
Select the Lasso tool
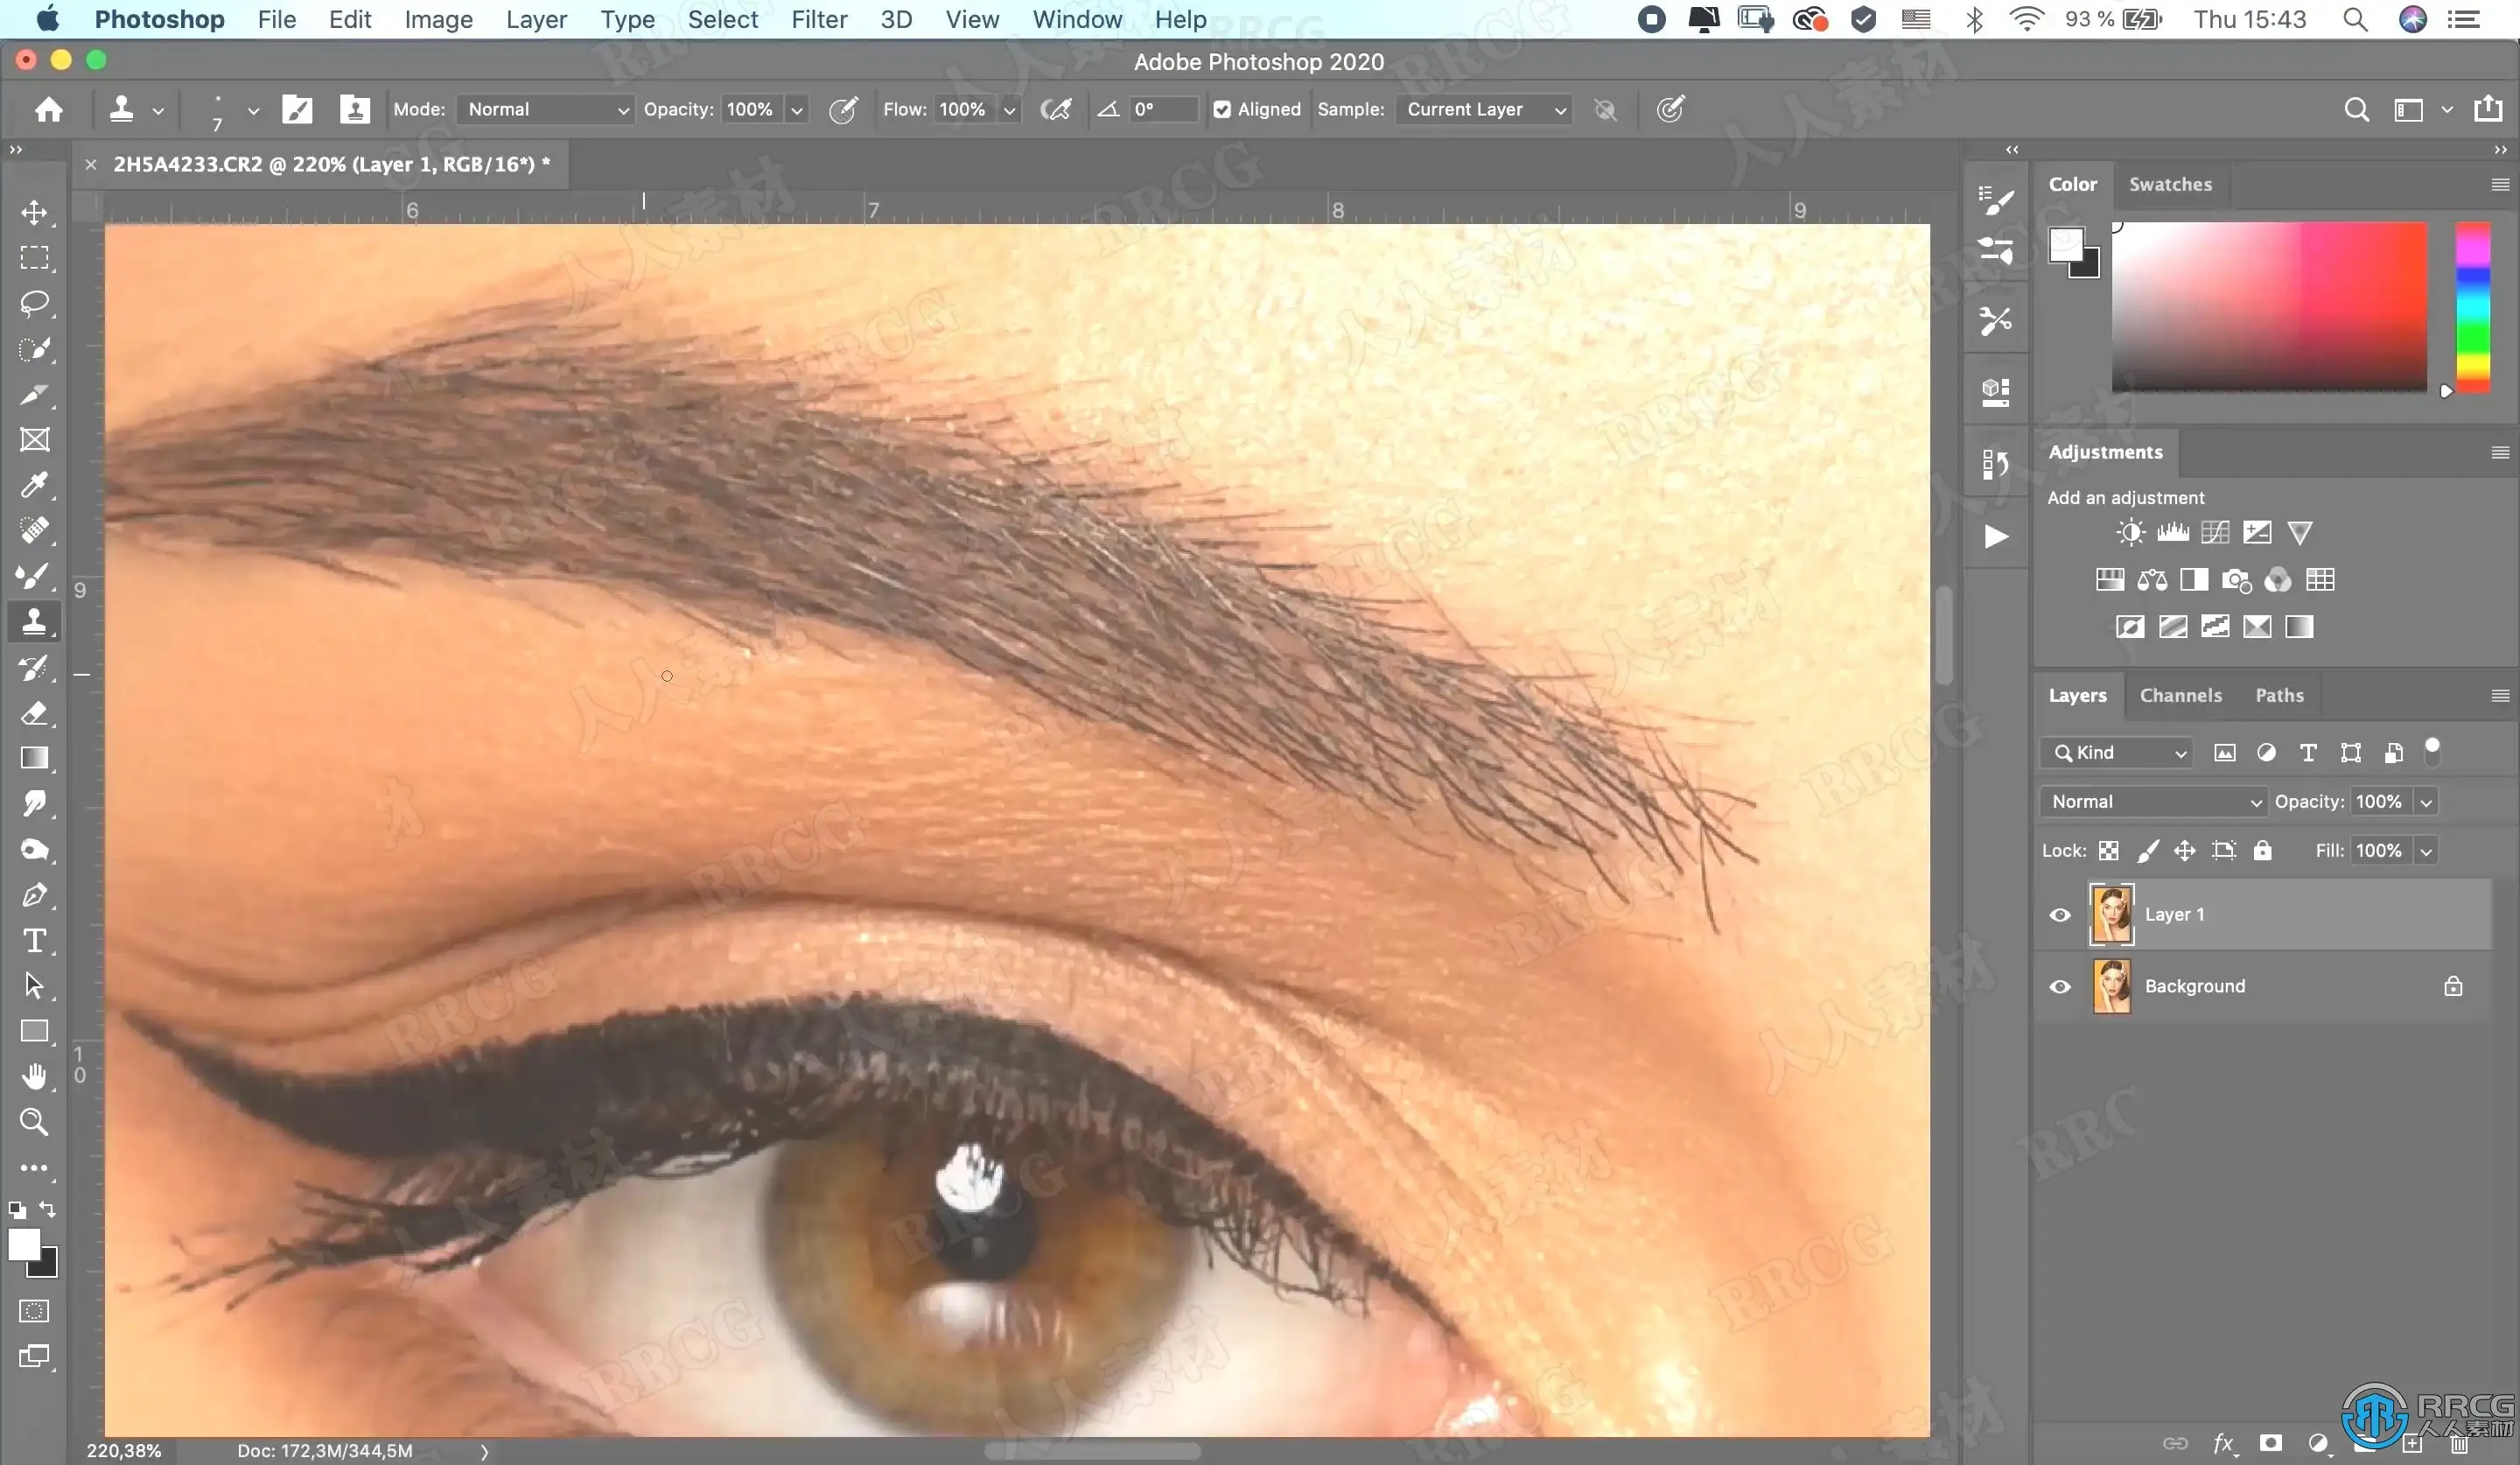click(x=34, y=303)
